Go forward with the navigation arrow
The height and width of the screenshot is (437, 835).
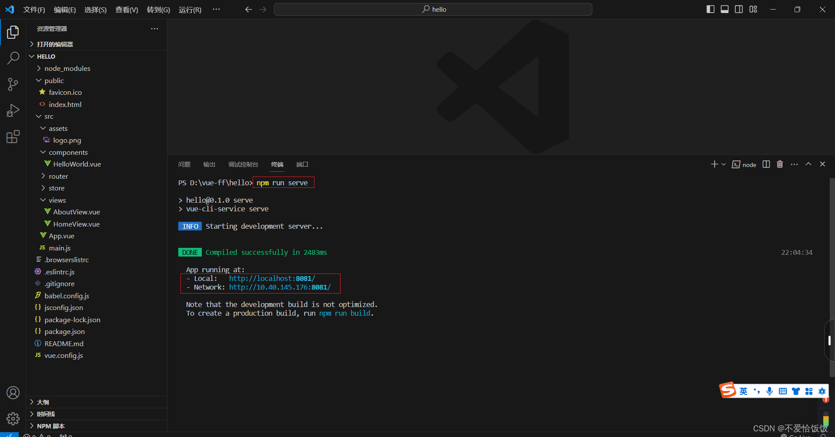coord(263,9)
